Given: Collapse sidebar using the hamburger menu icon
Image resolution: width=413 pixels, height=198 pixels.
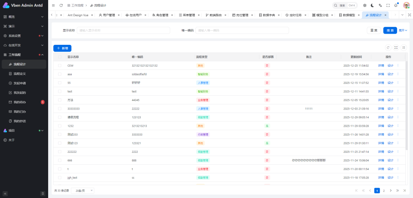Looking at the screenshot, I should coord(53,5).
